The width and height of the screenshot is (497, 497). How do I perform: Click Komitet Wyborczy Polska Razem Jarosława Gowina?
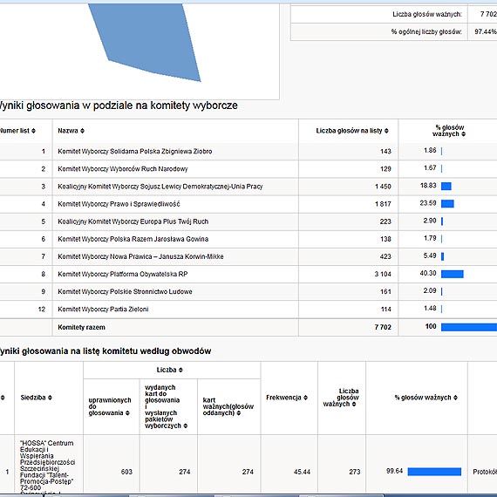click(133, 239)
